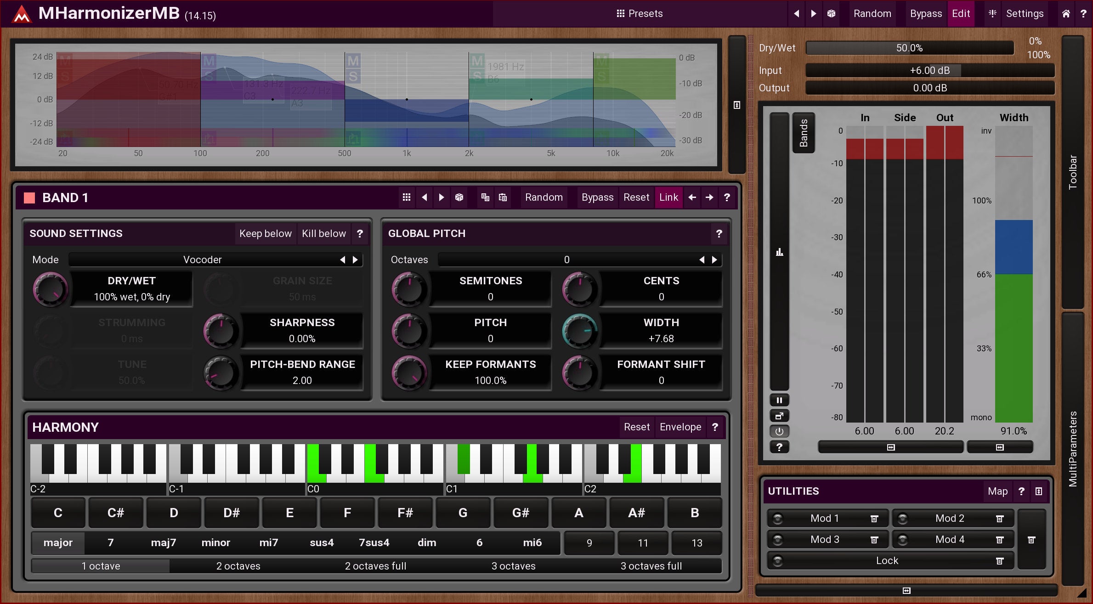Open the Presets menu

[640, 14]
